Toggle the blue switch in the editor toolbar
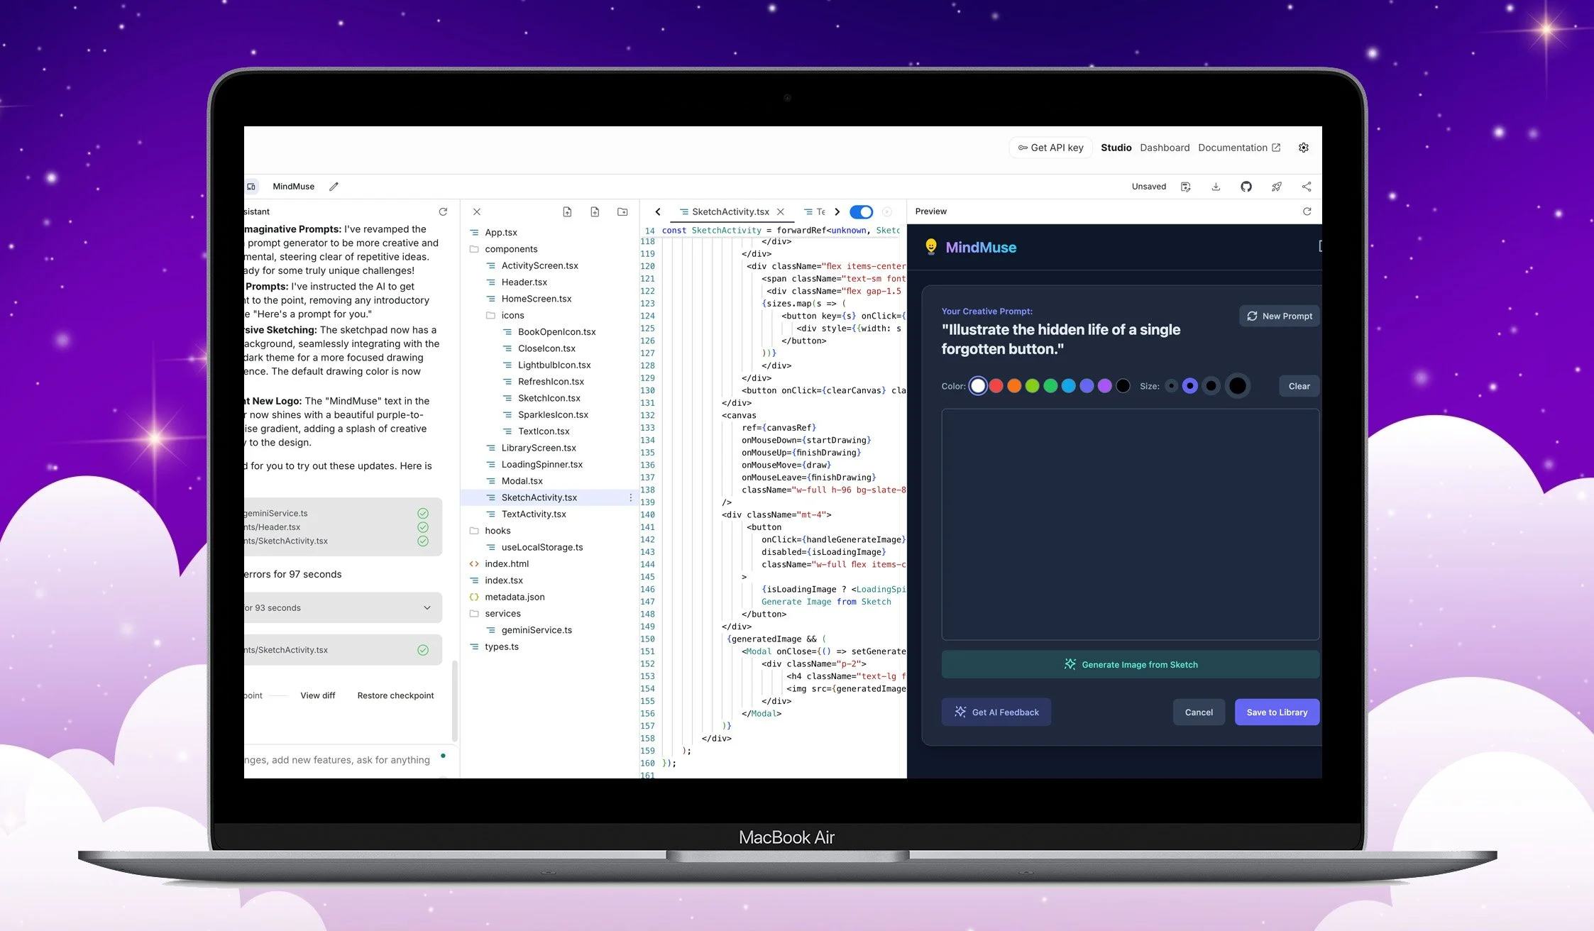Image resolution: width=1594 pixels, height=931 pixels. tap(861, 211)
